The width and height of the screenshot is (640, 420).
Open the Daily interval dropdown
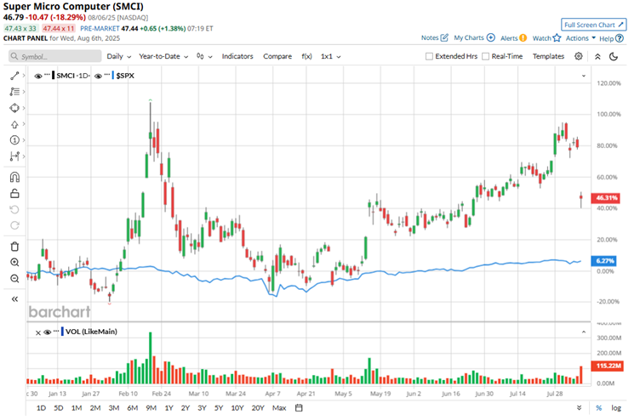[x=119, y=56]
